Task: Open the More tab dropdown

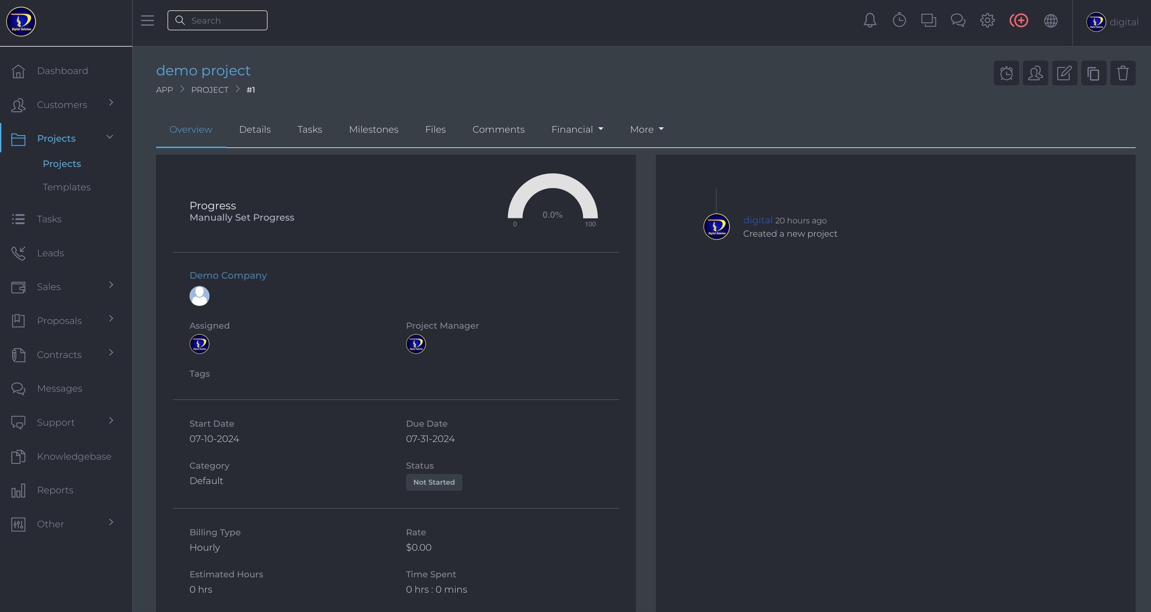Action: [x=646, y=129]
